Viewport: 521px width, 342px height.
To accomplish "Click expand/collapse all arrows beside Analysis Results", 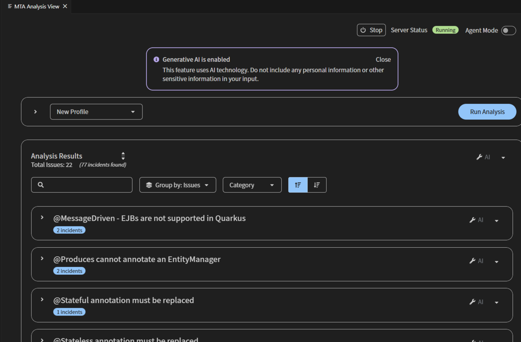I will (x=123, y=156).
